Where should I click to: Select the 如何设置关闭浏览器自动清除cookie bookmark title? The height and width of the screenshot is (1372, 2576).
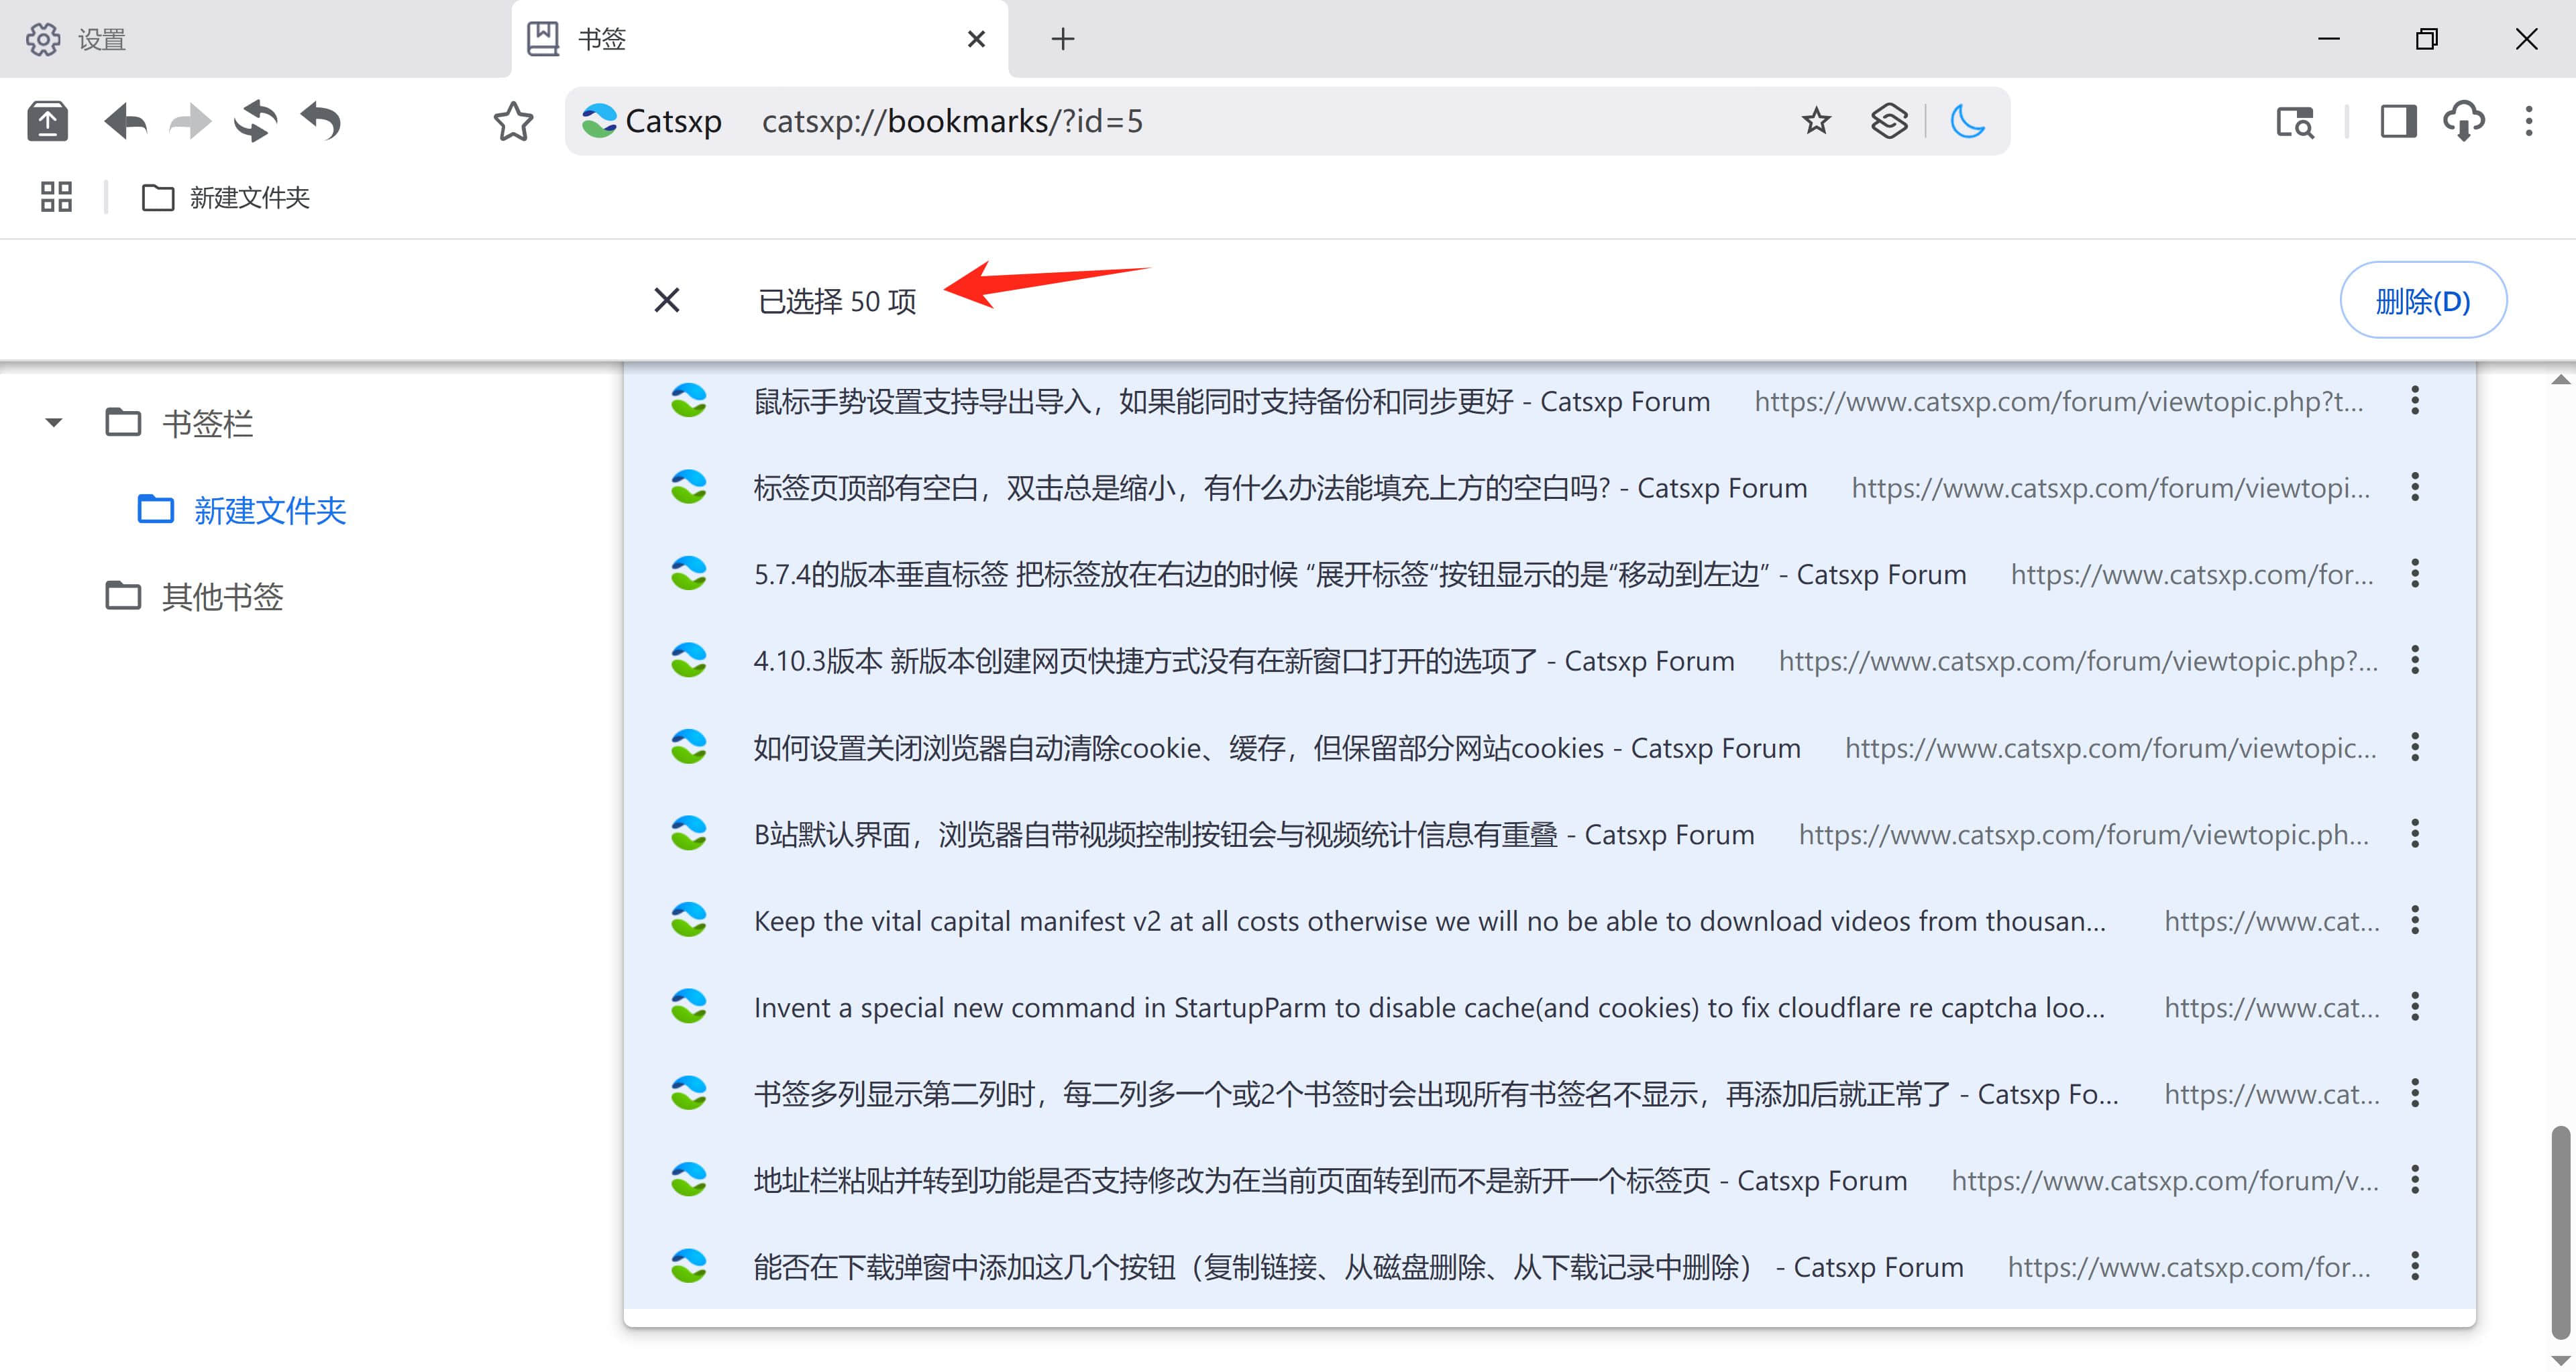click(1277, 748)
